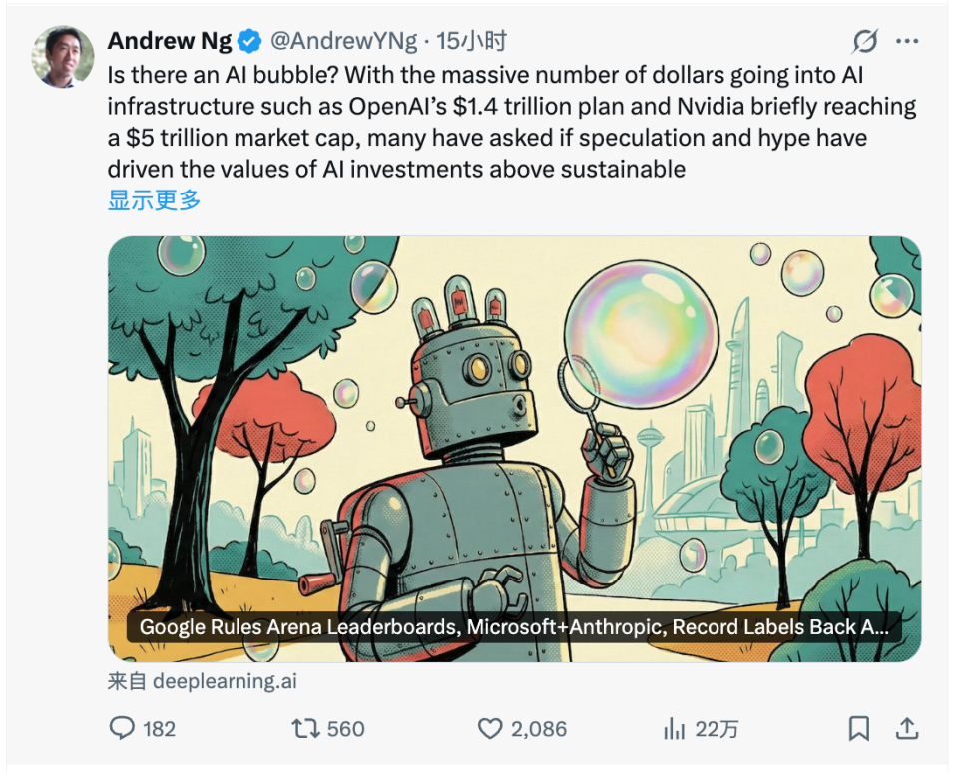
Task: Click the 15小时 timestamp
Action: pos(472,41)
